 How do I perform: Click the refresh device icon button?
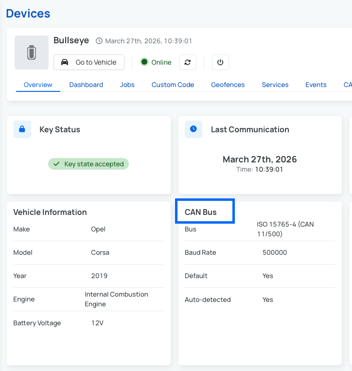tap(188, 62)
